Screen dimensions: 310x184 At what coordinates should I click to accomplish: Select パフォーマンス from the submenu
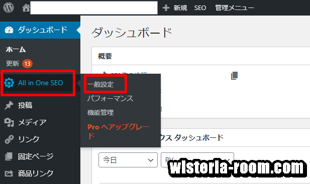[111, 98]
